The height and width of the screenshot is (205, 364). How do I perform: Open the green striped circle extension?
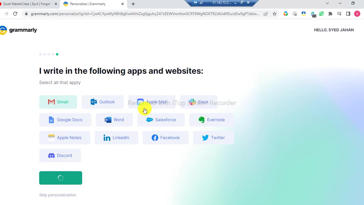(322, 14)
